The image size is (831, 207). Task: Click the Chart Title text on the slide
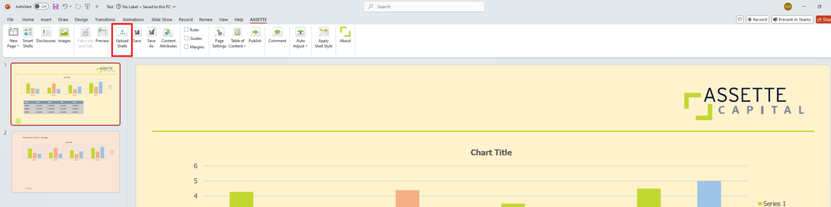click(491, 152)
